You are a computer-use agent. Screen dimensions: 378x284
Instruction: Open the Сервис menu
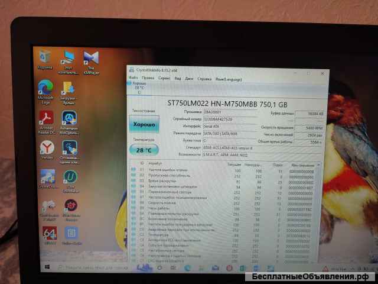pyautogui.click(x=165, y=78)
